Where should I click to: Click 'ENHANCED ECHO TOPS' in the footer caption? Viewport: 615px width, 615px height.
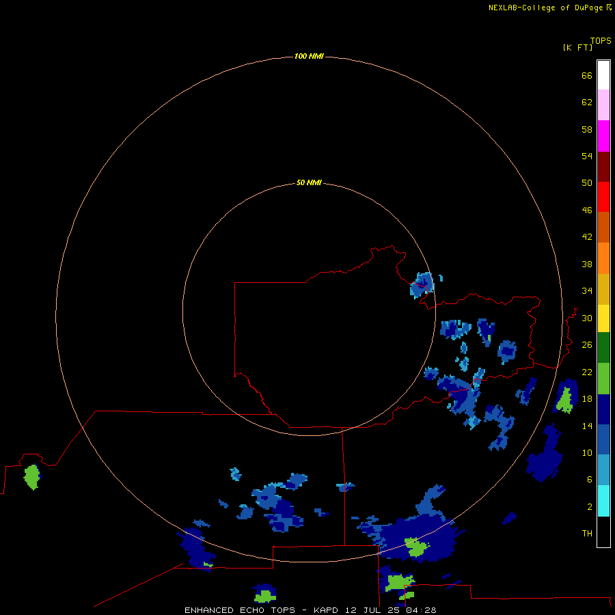point(240,610)
